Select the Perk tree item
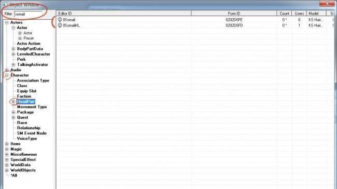 [x=21, y=59]
